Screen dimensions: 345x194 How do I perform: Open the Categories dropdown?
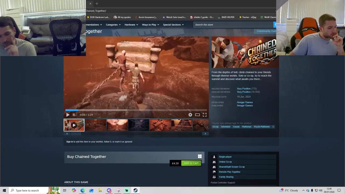click(113, 25)
